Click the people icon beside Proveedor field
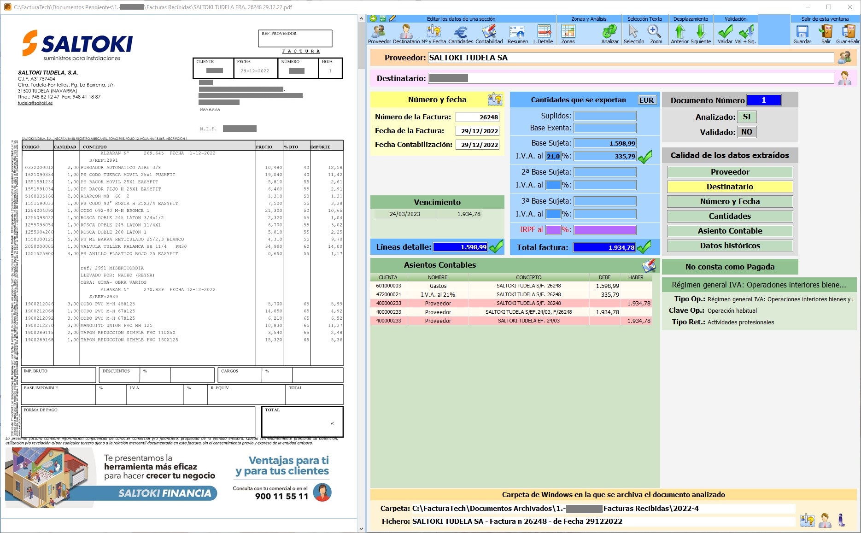Image resolution: width=861 pixels, height=533 pixels. click(x=845, y=58)
